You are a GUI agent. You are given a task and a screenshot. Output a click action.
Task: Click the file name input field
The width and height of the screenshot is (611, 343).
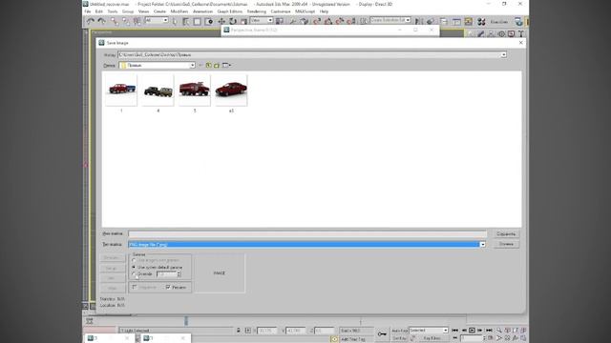(x=307, y=233)
